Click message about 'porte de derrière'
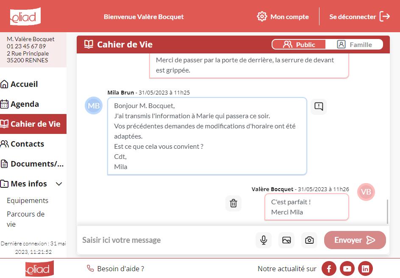 click(249, 65)
